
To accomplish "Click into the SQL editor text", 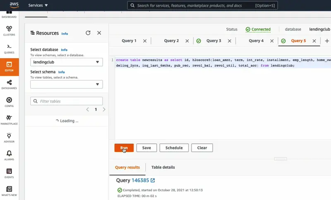I will click(x=223, y=62).
